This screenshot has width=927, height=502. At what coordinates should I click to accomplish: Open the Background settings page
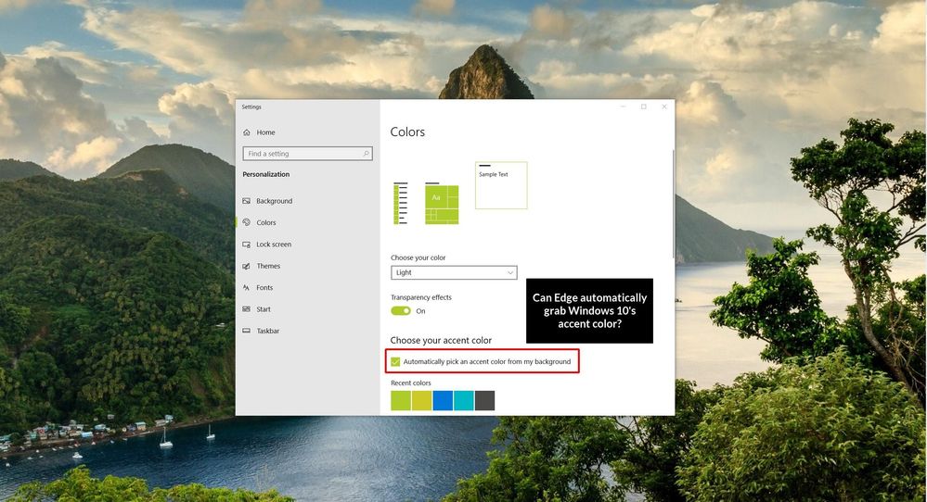click(x=275, y=201)
